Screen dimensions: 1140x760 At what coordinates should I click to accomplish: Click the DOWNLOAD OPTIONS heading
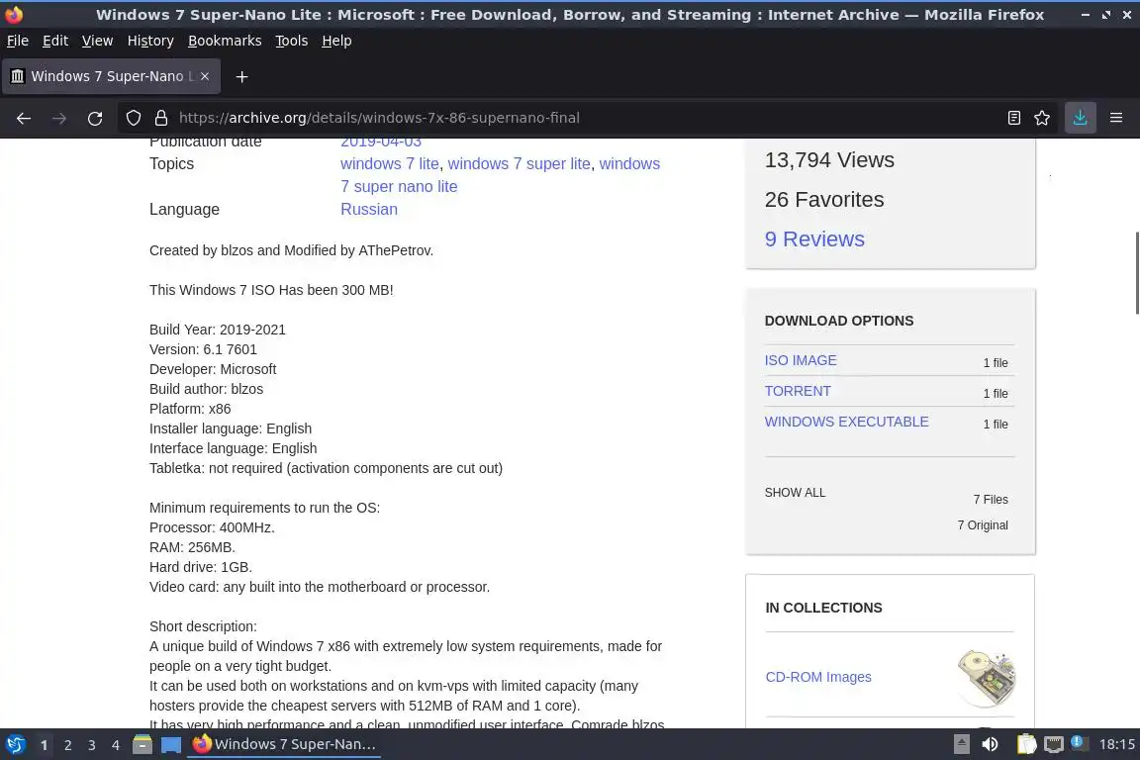coord(839,321)
